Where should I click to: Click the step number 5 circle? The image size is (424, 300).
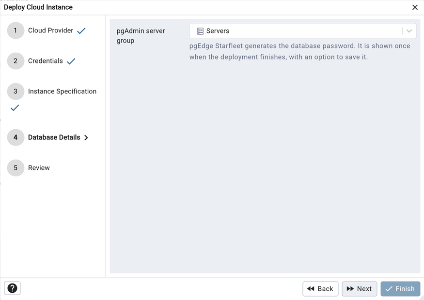(16, 168)
